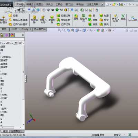Image resolution: width=138 pixels, height=138 pixels.
Task: Activate Zoom to Area in view toolbar
Action: tap(64, 30)
